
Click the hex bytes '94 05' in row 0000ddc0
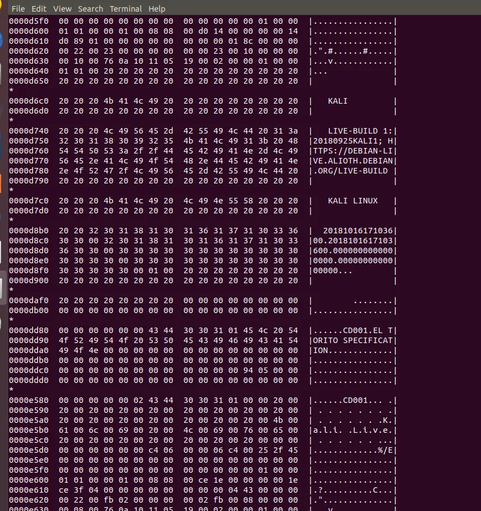pyautogui.click(x=255, y=371)
